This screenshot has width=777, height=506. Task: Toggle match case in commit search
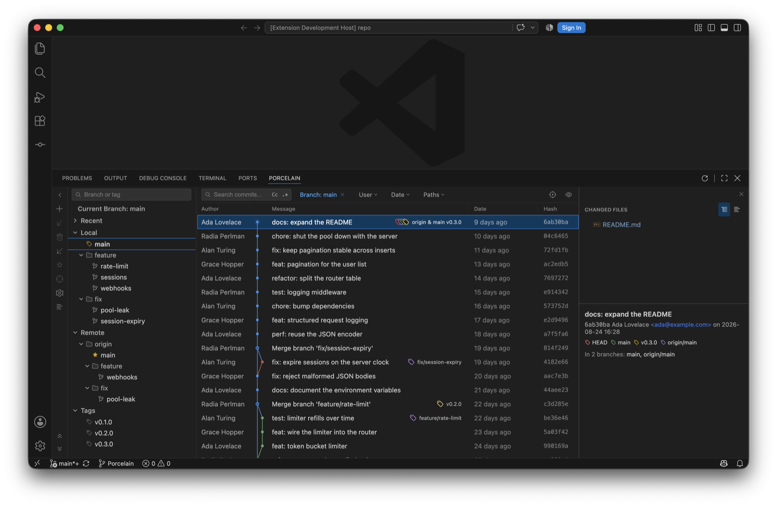(275, 195)
